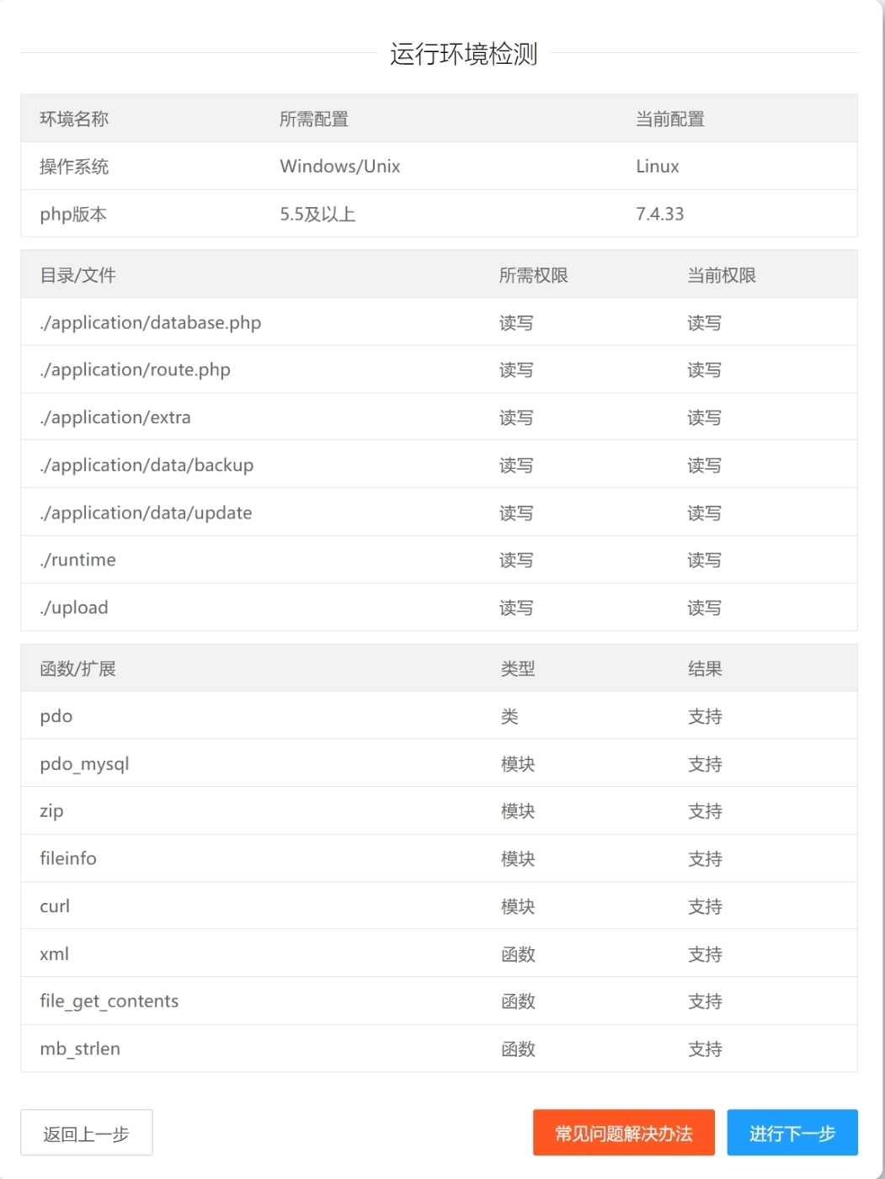The image size is (885, 1179).
Task: Click the 运行环境检测 page title
Action: point(463,53)
